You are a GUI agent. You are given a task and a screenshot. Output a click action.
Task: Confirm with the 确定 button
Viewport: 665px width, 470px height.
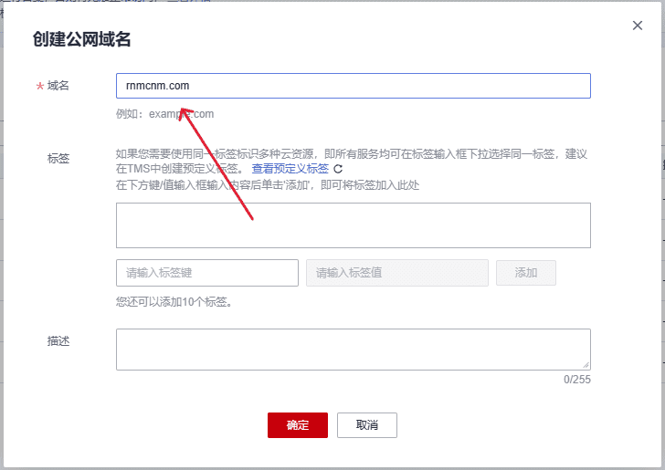297,425
